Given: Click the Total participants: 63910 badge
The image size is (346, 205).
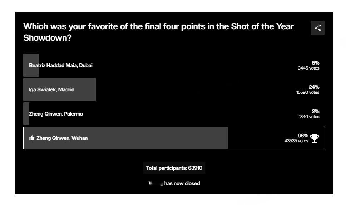Looking at the screenshot, I should (x=174, y=168).
